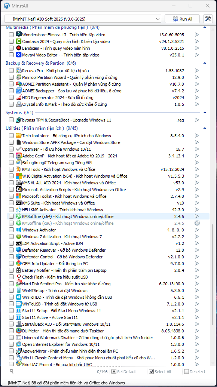Open the AIO Soft 2025 profile dropdown
Screen dimensions: 217x387
click(83, 19)
